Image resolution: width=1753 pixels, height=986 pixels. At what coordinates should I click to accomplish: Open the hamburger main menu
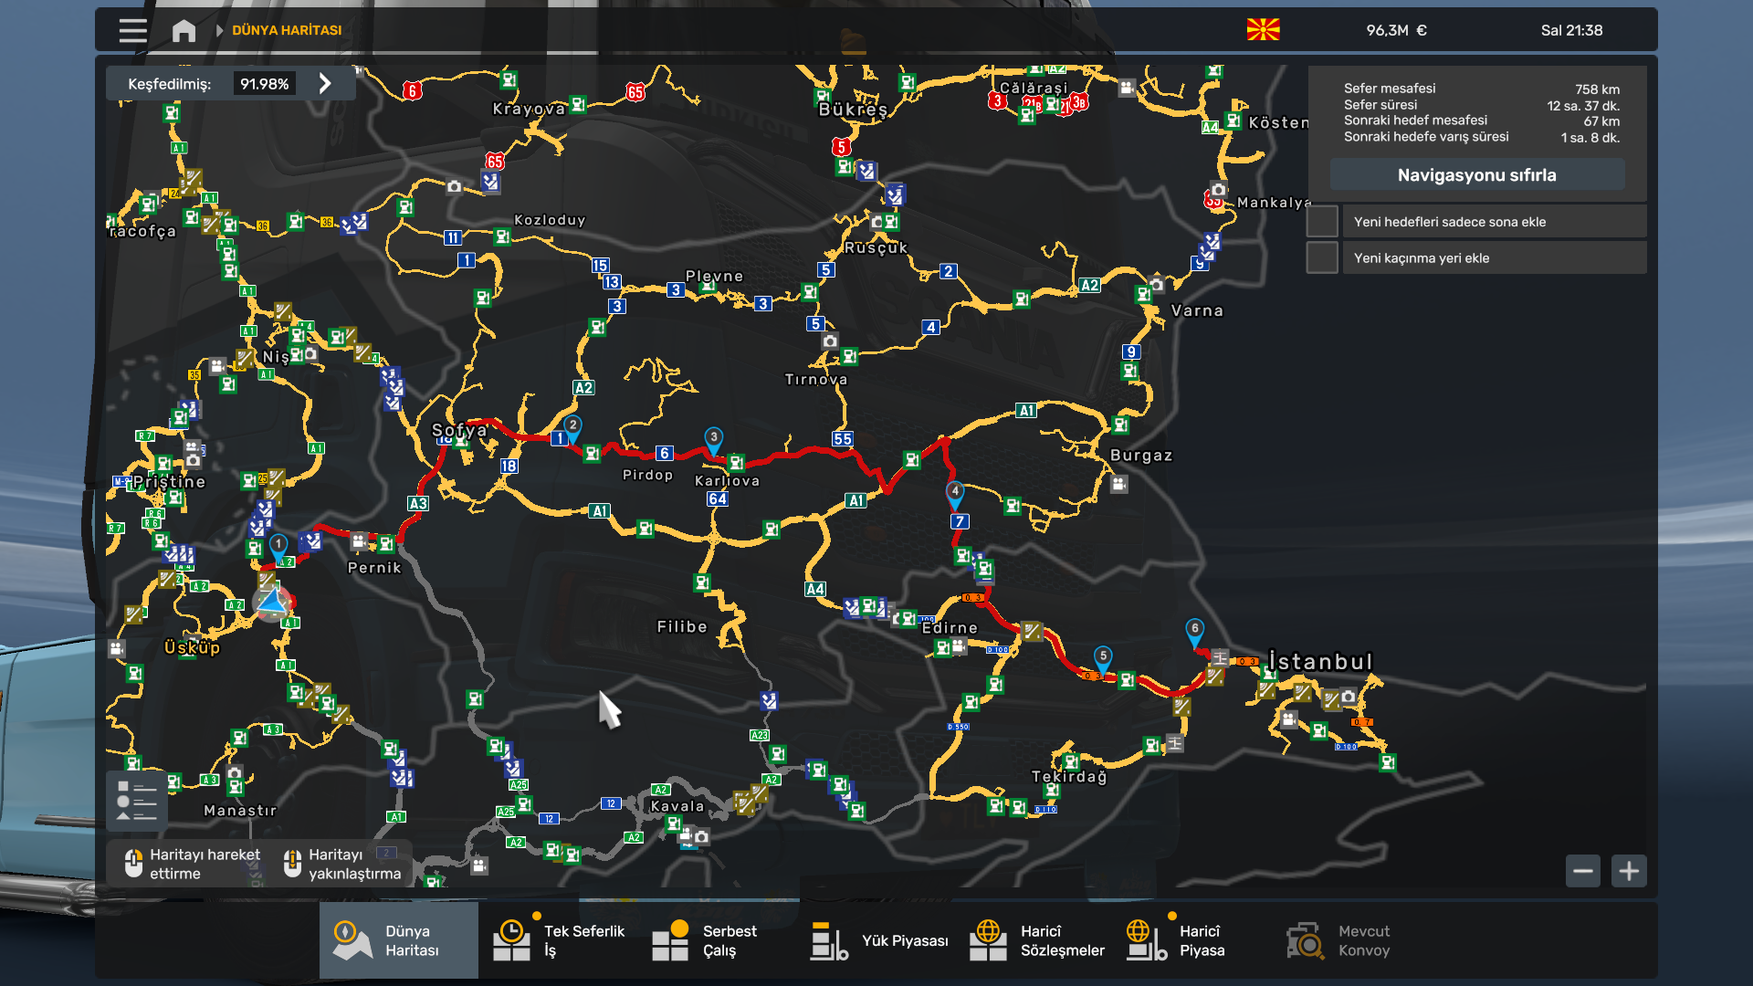(x=132, y=30)
